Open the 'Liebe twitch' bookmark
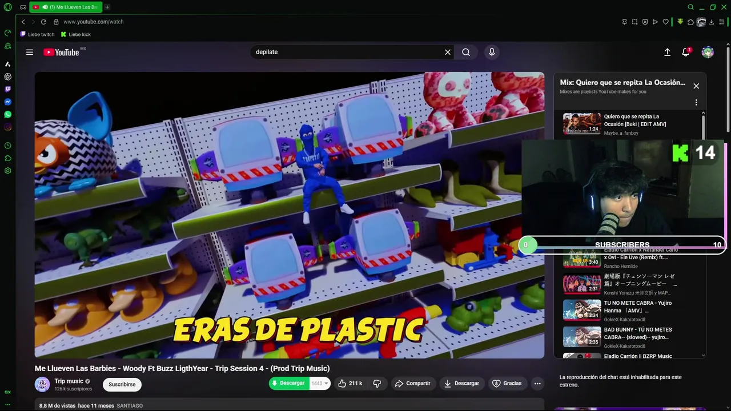 [38, 34]
